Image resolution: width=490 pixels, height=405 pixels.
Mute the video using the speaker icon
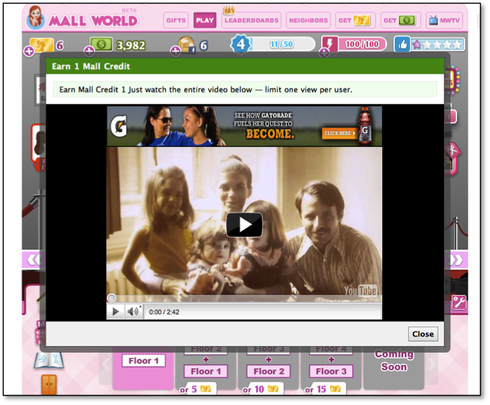pos(133,312)
